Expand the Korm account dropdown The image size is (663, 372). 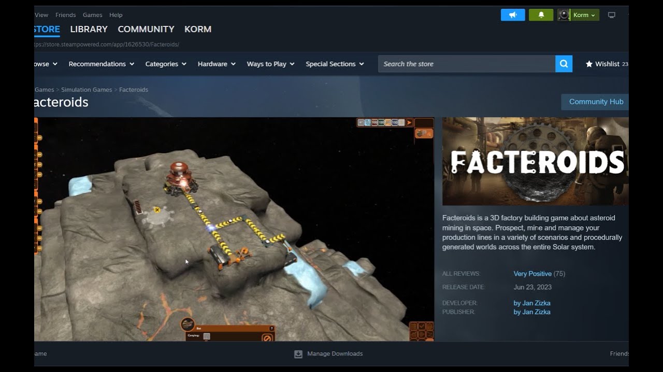click(x=584, y=15)
